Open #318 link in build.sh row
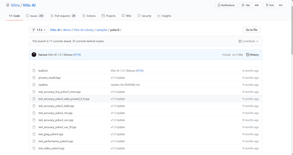This screenshot has height=155, width=293. 140,71
